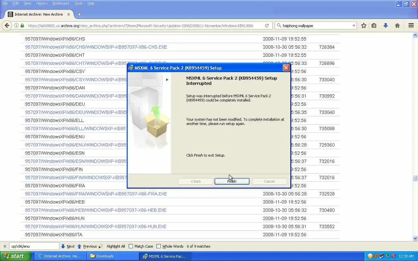
Task: Select the Internet Archive: View Archive tab
Action: point(39,14)
